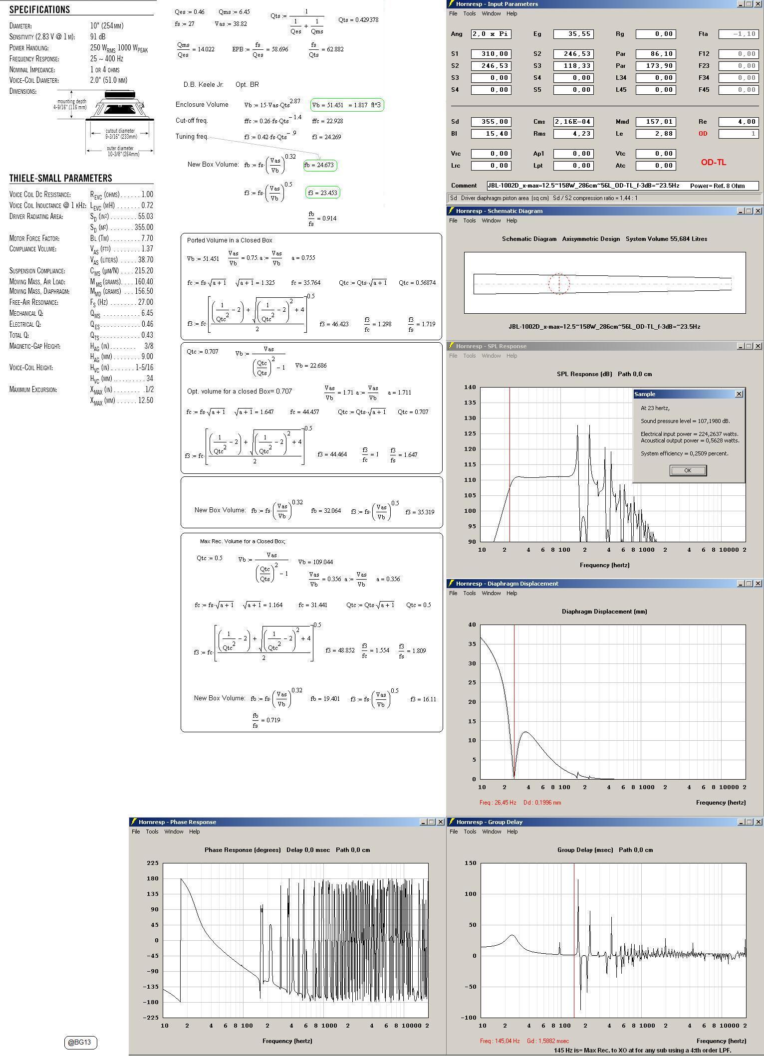Click the OD field showing 1

739,134
